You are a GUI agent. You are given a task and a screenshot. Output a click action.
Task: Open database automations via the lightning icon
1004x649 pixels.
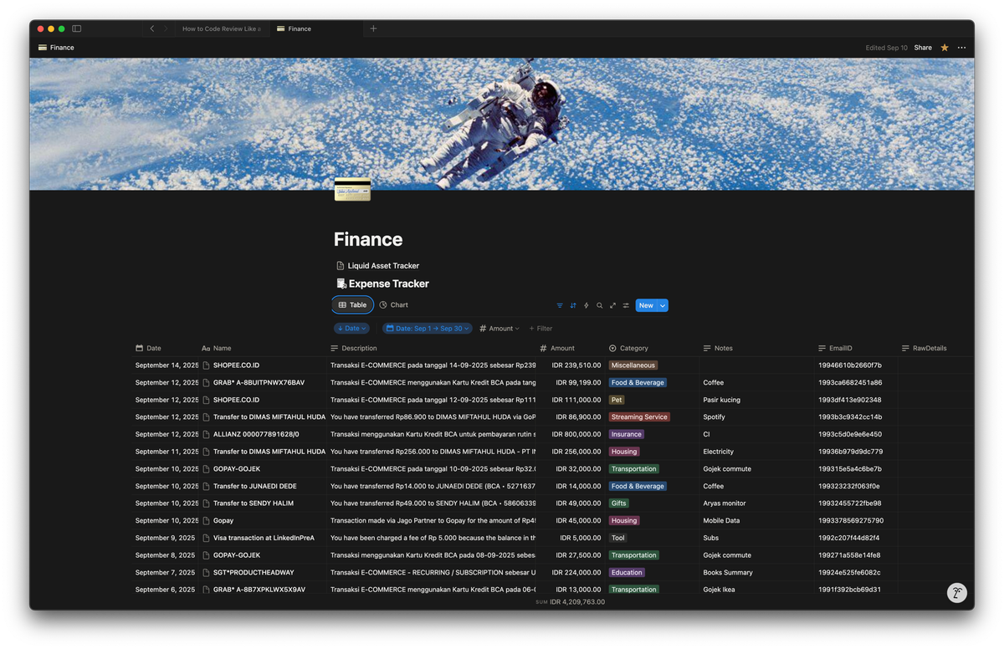587,305
